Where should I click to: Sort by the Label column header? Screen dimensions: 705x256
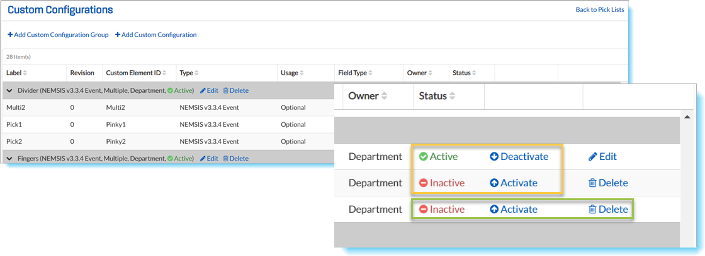coord(16,73)
